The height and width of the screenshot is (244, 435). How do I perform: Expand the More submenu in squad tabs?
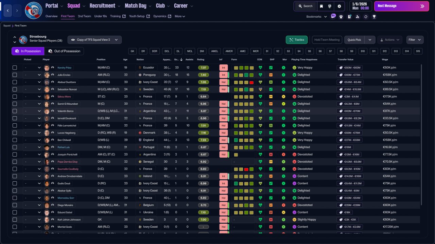click(x=180, y=16)
